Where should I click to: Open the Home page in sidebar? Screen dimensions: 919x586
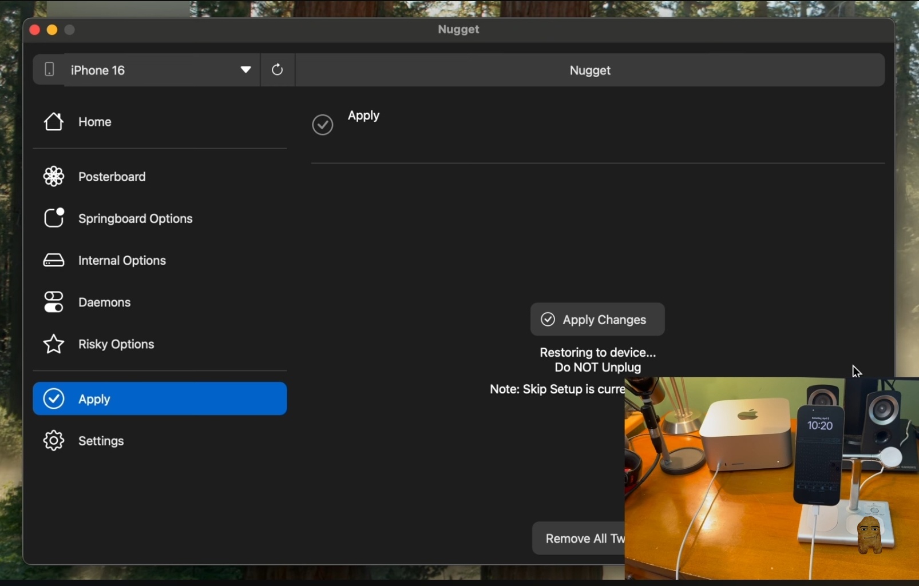coord(160,122)
